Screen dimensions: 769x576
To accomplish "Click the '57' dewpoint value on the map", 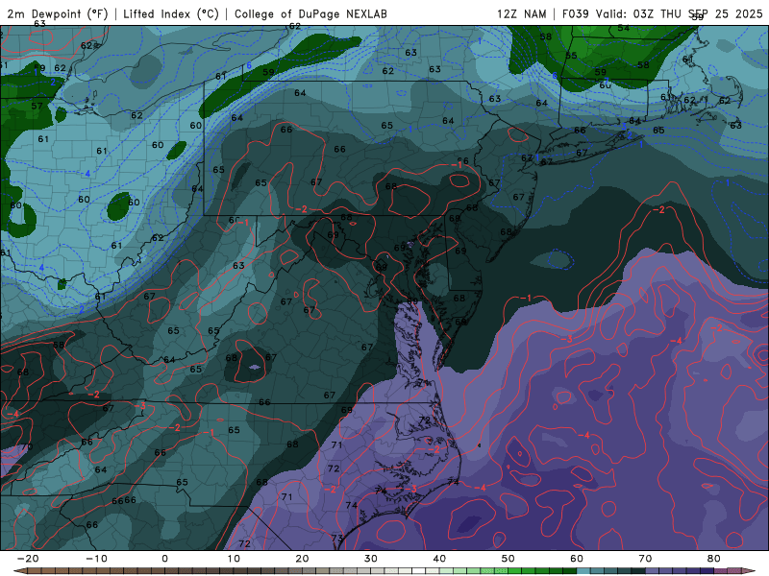I will tap(37, 106).
